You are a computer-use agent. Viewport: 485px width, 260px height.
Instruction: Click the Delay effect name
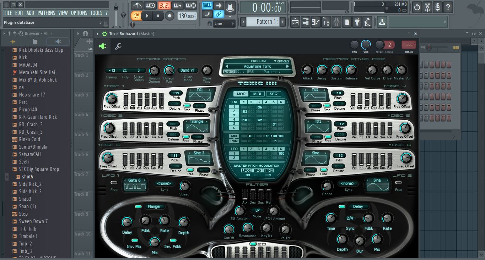[x=358, y=206]
